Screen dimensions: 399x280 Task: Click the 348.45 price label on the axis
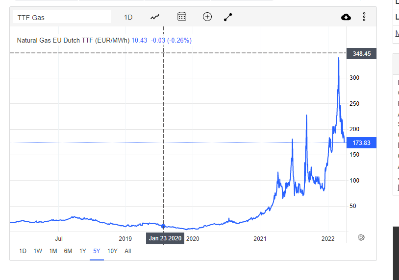click(x=361, y=54)
